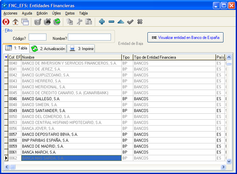Image resolution: width=237 pixels, height=174 pixels.
Task: Delete record with blue minus icon
Action: coord(111,22)
